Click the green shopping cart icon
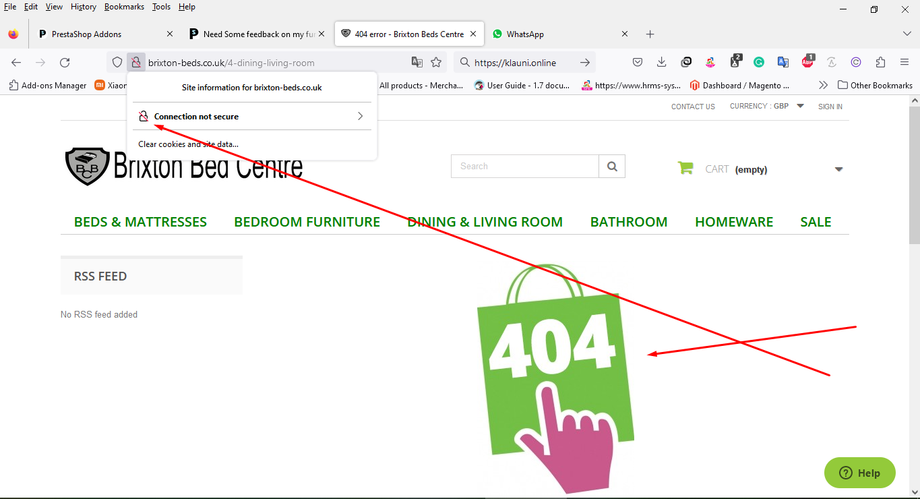The image size is (920, 499). [x=685, y=169]
